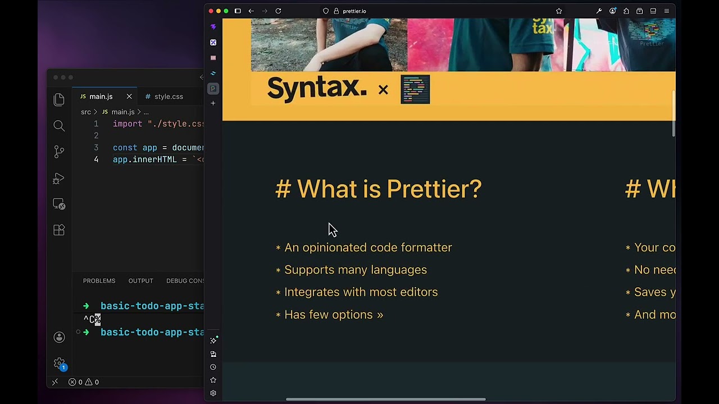Open the pink square sidebar tab
The height and width of the screenshot is (404, 719).
[213, 58]
